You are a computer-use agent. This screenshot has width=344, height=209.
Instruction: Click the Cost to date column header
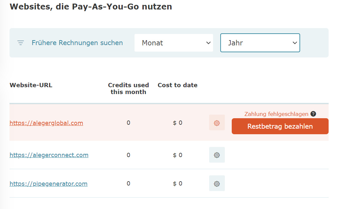(x=177, y=85)
